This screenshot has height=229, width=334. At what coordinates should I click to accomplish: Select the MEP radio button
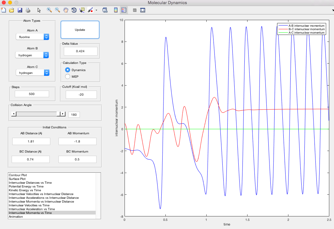68,76
